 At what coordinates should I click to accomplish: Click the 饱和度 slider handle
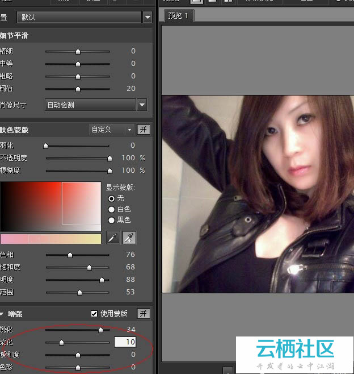[x=89, y=268]
